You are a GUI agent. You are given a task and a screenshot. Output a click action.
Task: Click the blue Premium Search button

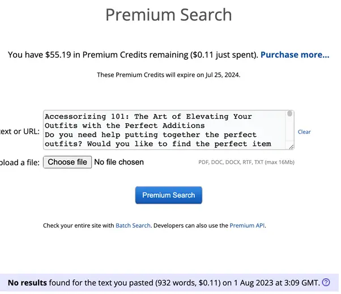(x=169, y=195)
